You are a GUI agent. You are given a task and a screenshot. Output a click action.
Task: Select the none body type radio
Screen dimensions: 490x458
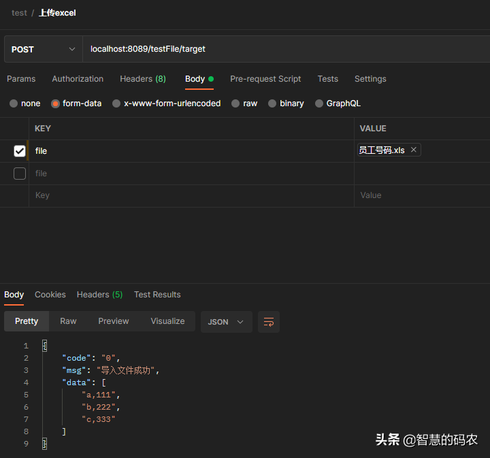14,103
